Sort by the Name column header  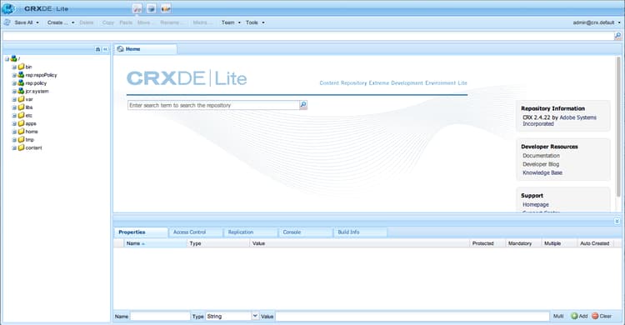coord(156,243)
